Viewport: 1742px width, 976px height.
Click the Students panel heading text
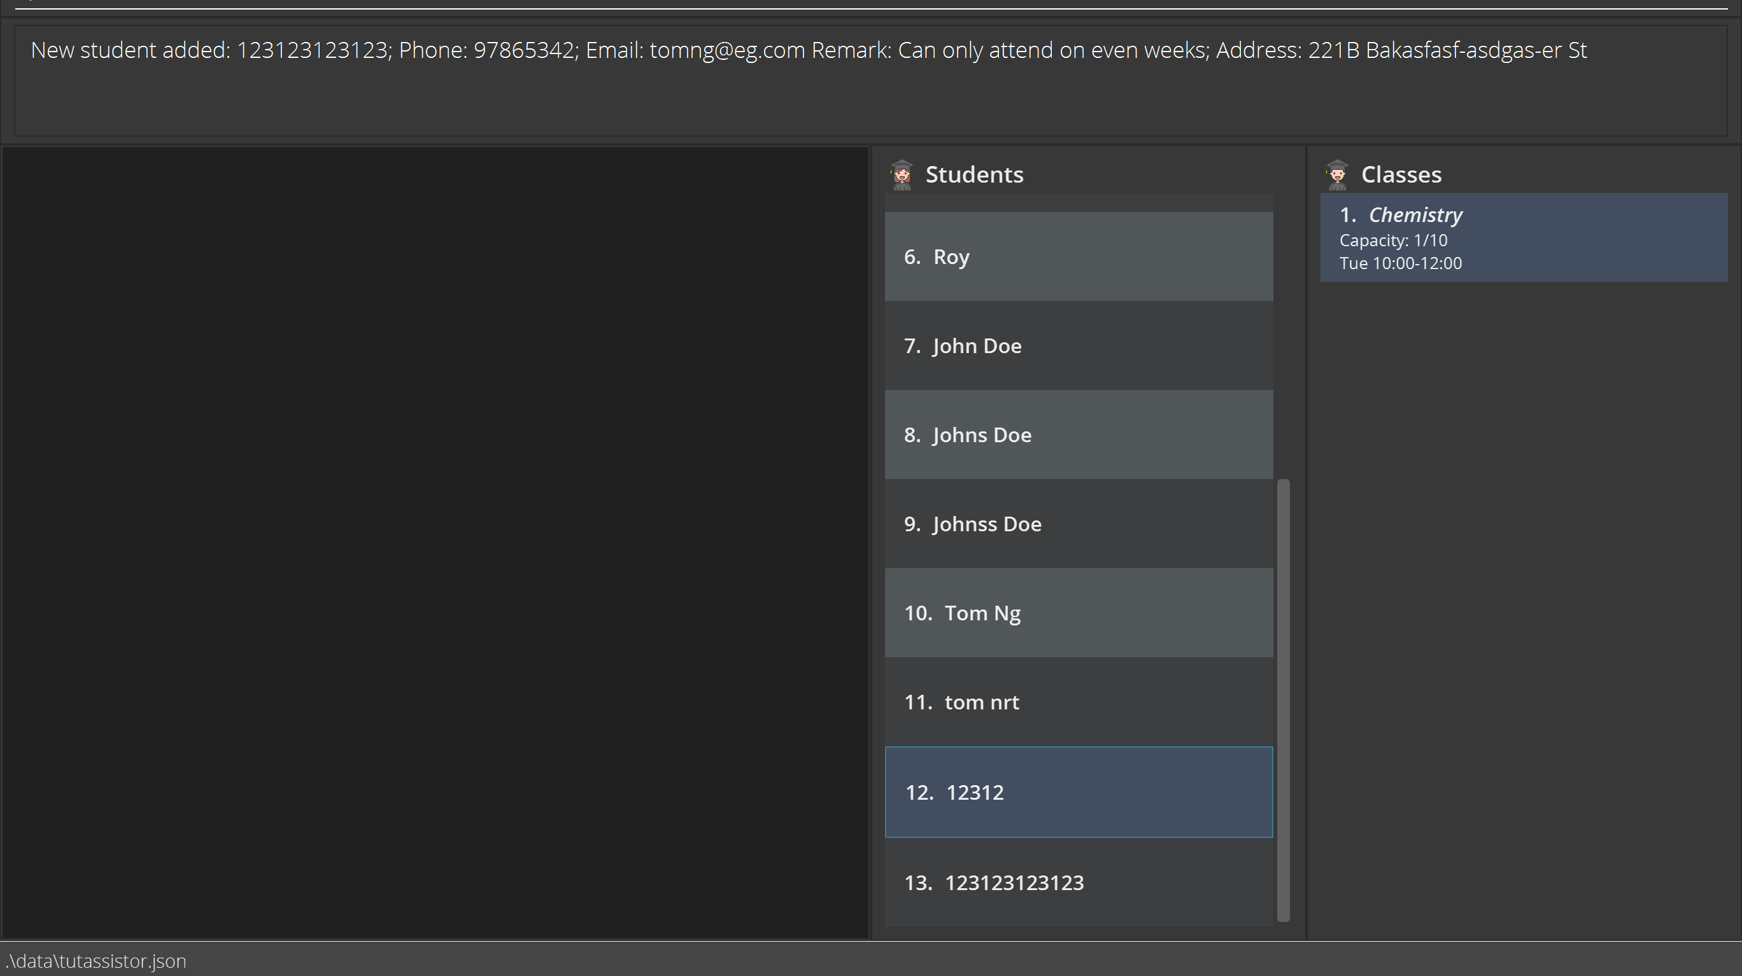click(974, 175)
